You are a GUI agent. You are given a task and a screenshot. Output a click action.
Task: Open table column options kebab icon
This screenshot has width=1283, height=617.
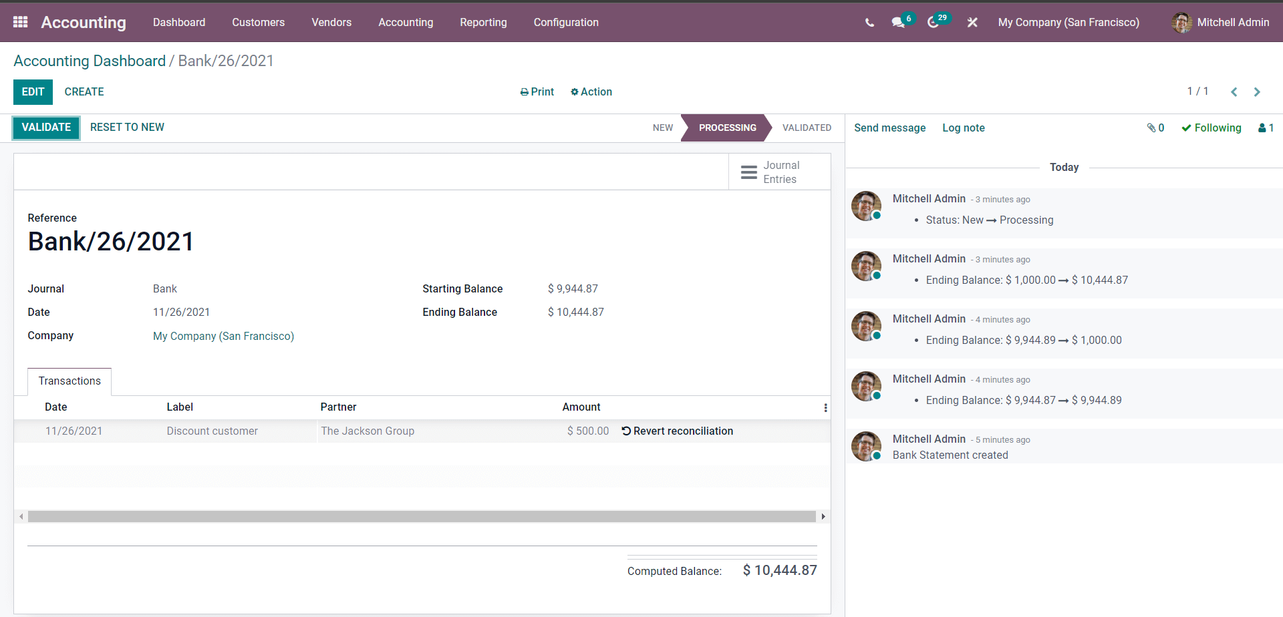[825, 407]
